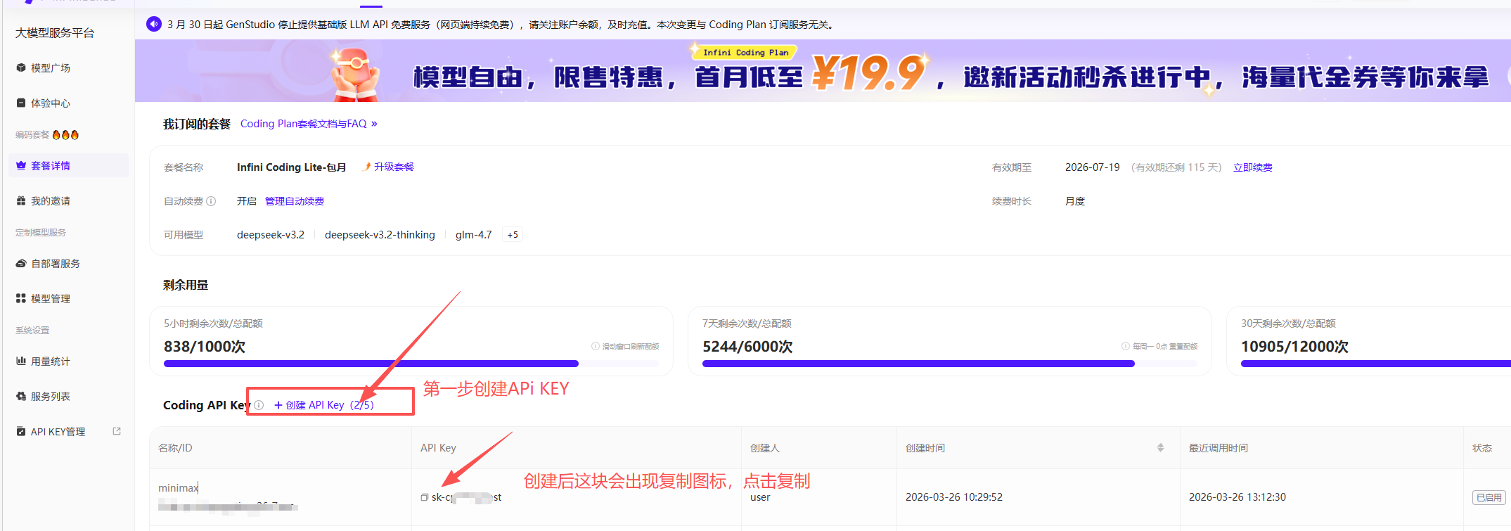
Task: Click the 10905/12000次 quota value
Action: click(1294, 347)
